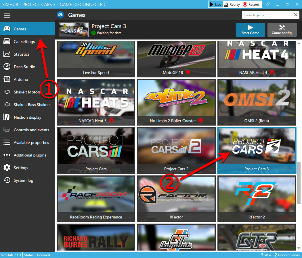Open the Arduino section
The width and height of the screenshot is (302, 258).
click(21, 79)
